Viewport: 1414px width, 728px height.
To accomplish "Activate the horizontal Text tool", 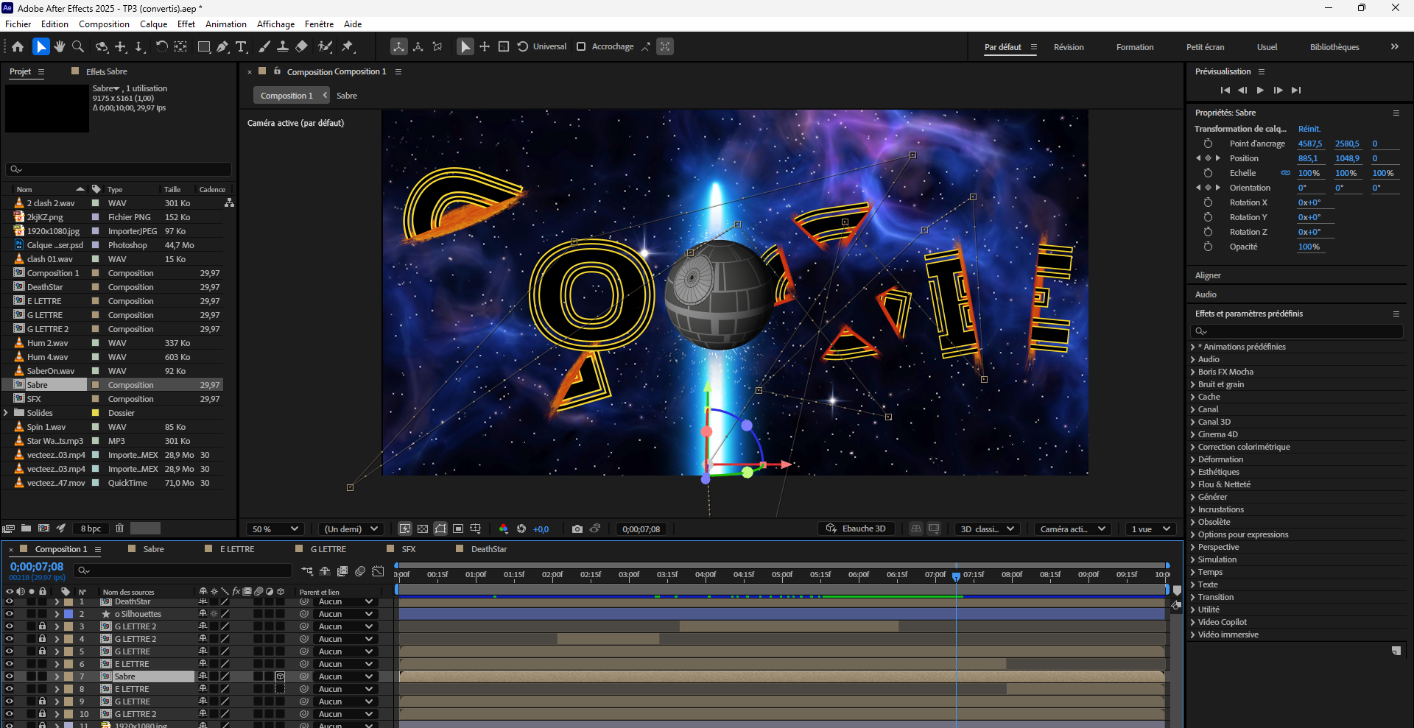I will pos(241,46).
